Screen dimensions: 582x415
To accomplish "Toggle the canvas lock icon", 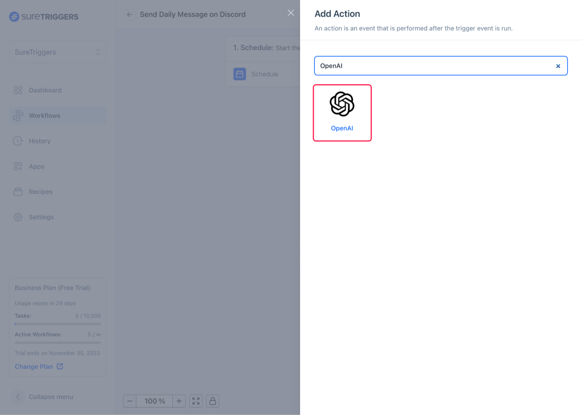I will 213,401.
